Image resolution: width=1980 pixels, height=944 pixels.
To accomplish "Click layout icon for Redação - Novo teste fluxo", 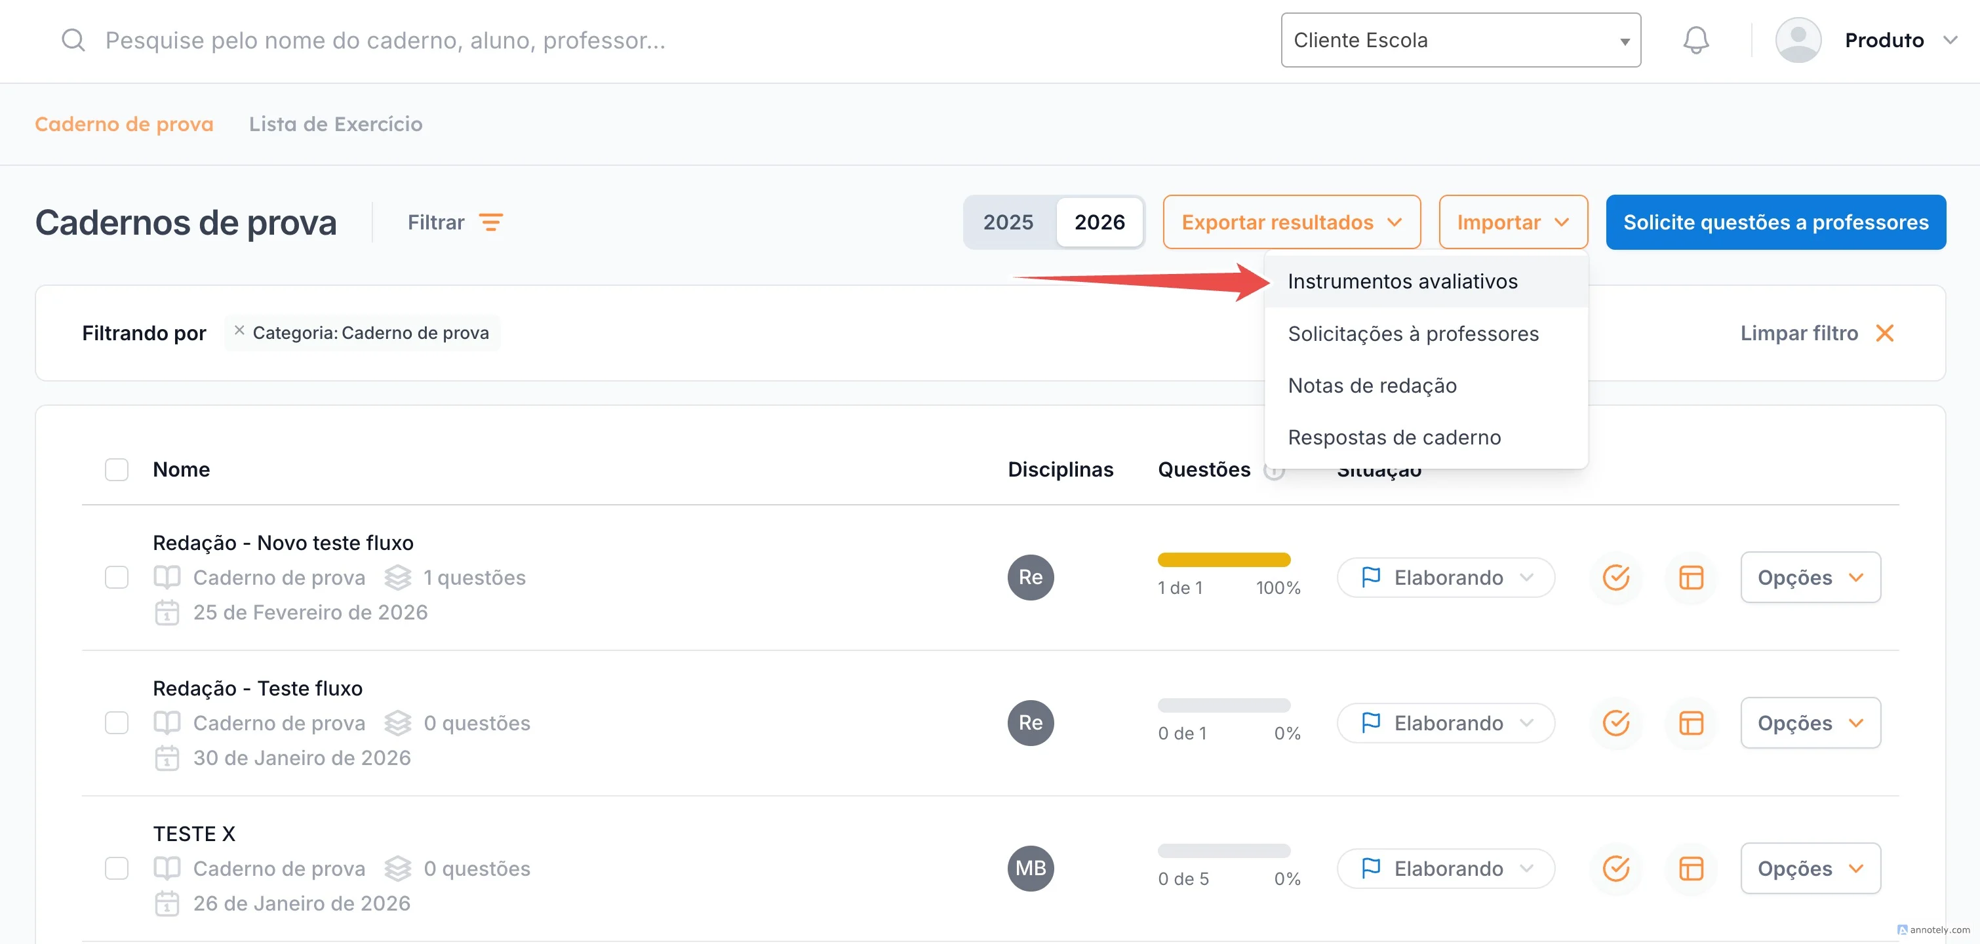I will [1691, 578].
